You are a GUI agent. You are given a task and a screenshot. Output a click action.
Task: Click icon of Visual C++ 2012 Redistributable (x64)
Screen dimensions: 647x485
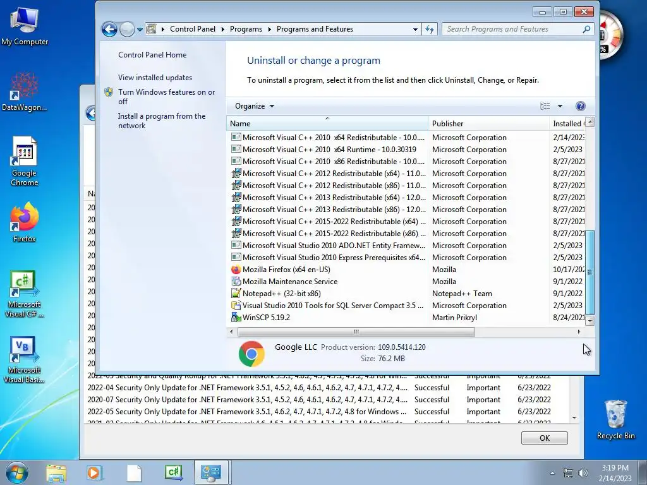point(236,173)
